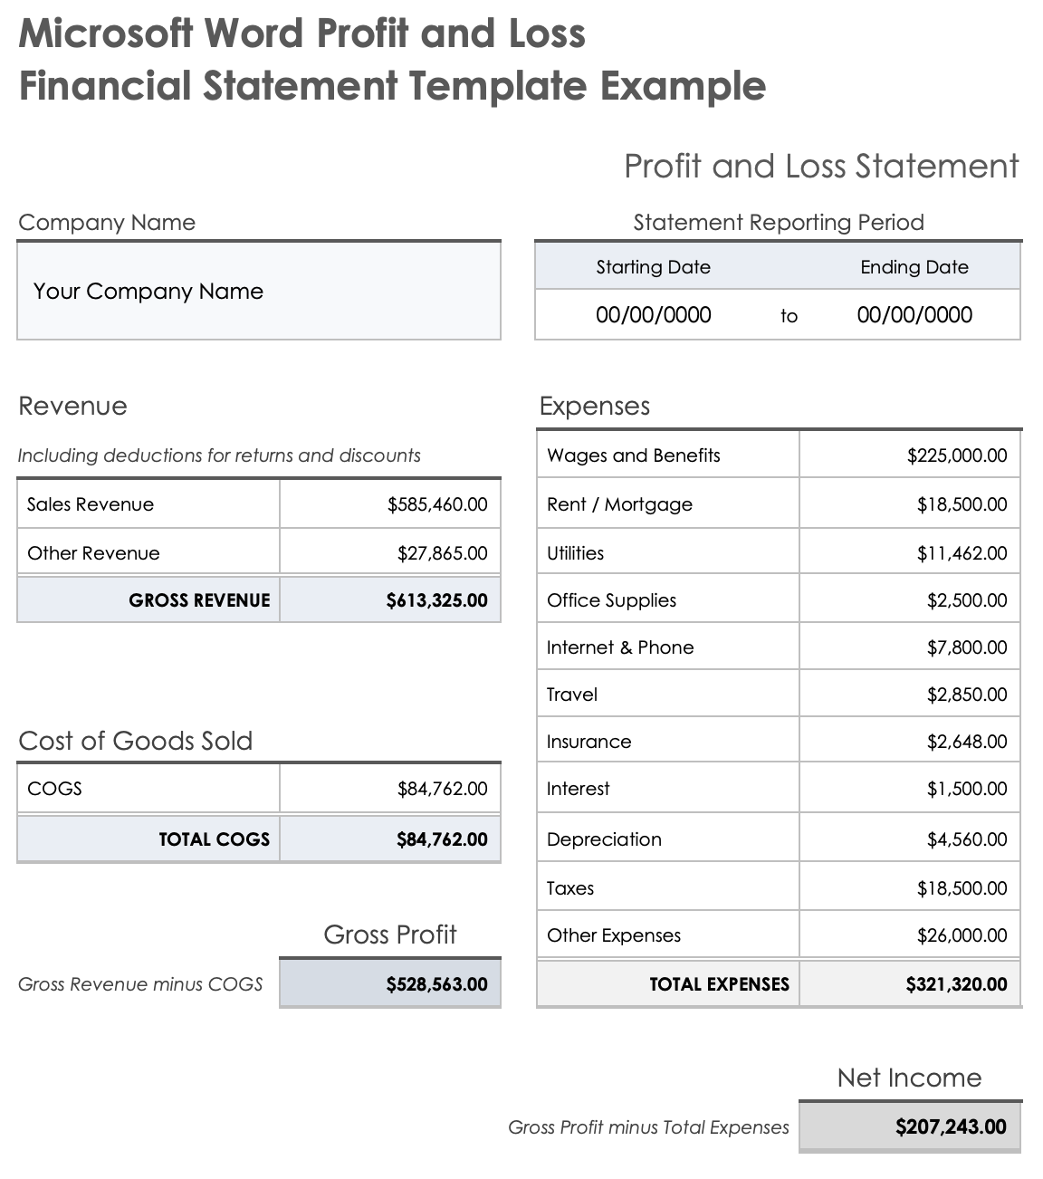Click the Office Supplies label cell

tap(612, 600)
